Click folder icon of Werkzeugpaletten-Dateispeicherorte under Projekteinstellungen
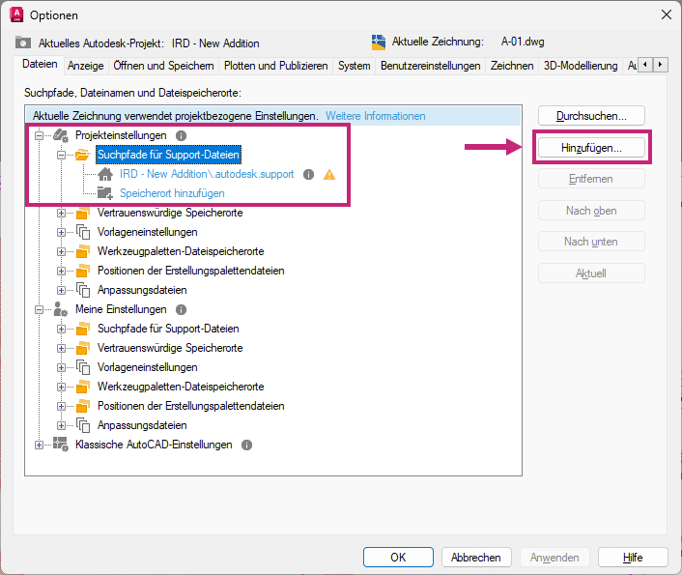 tap(83, 251)
